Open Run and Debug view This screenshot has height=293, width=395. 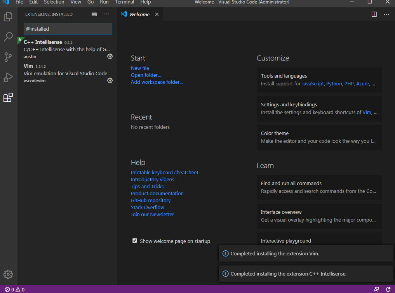click(x=8, y=77)
